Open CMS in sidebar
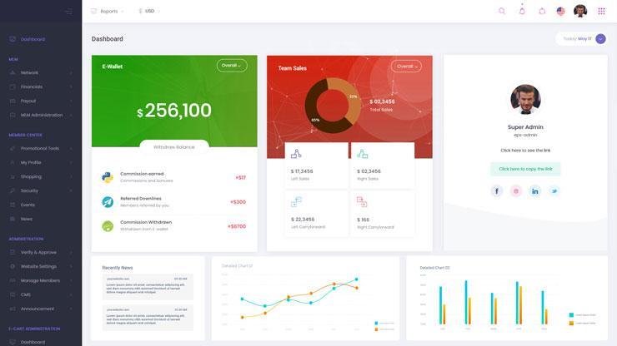This screenshot has width=617, height=346. tap(26, 295)
